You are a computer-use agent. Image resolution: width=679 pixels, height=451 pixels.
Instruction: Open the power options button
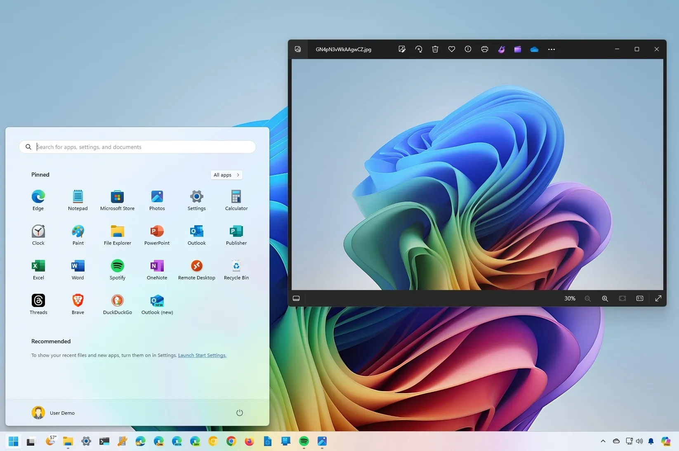239,413
